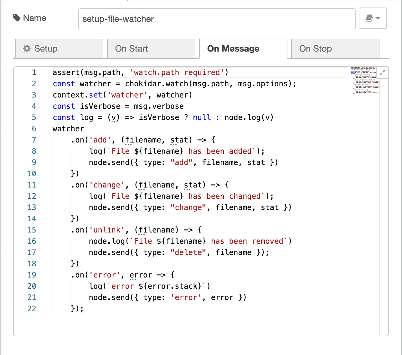
Task: Open the library book dropdown button
Action: click(x=373, y=18)
